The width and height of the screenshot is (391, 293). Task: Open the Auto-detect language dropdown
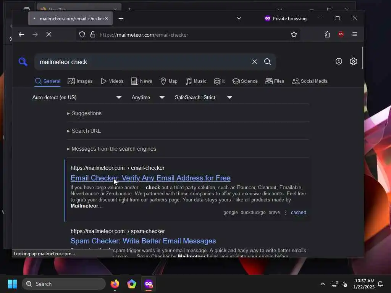tap(77, 97)
